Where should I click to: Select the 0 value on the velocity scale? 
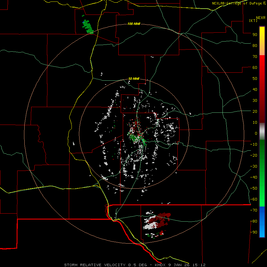[256, 133]
